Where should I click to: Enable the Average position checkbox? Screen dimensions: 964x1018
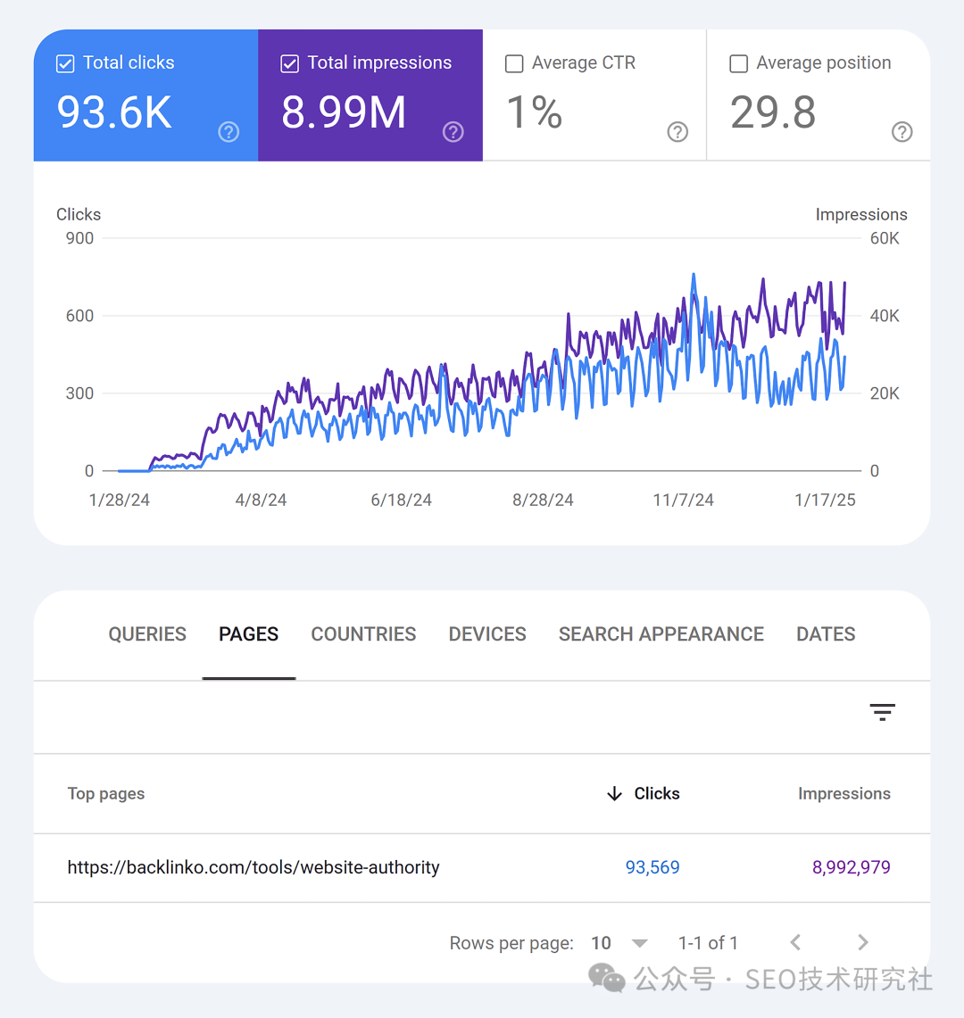click(x=738, y=63)
